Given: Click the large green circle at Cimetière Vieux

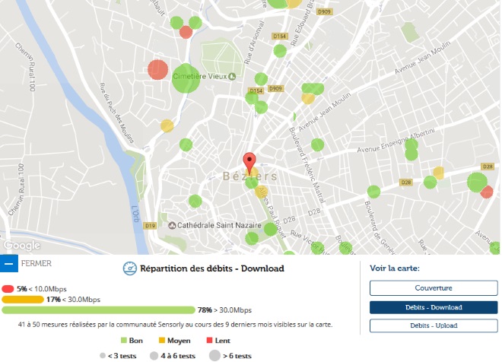Looking at the screenshot, I should click(186, 78).
